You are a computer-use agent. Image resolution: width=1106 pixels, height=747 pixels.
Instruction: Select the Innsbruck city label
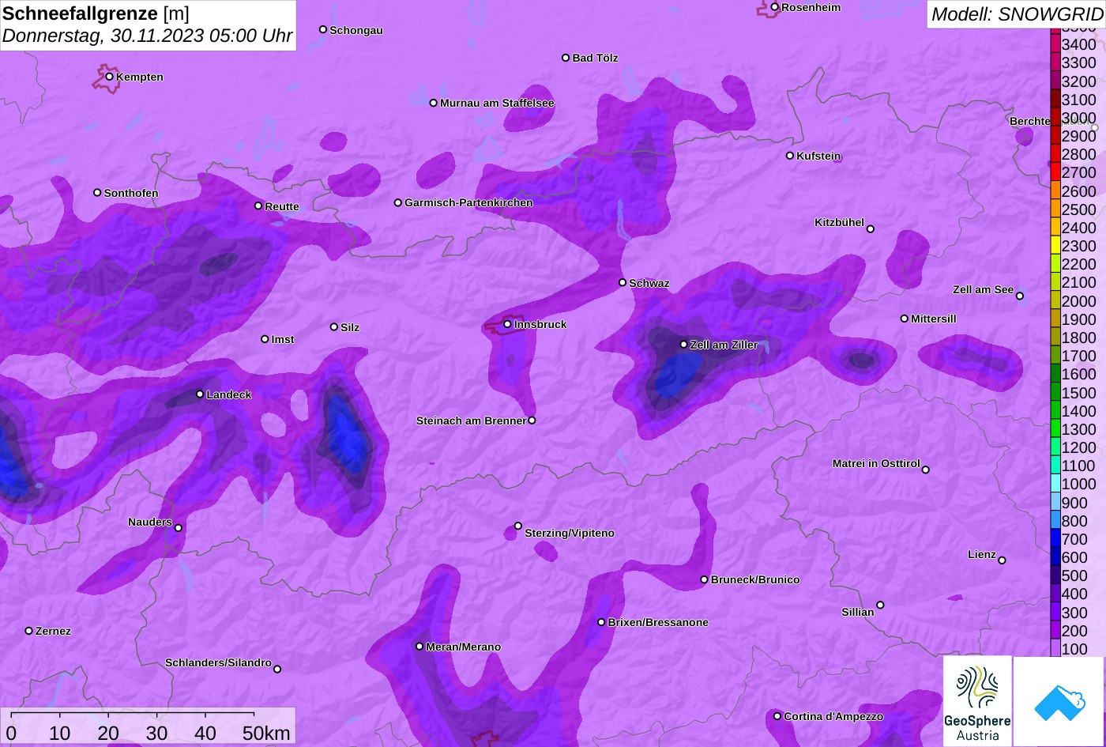coord(540,324)
